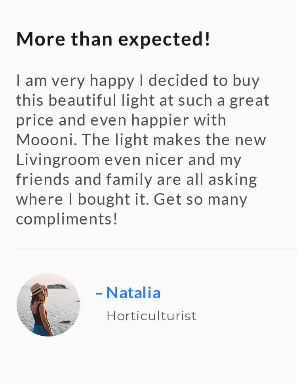Click the Horticulturist job title

pyautogui.click(x=151, y=316)
